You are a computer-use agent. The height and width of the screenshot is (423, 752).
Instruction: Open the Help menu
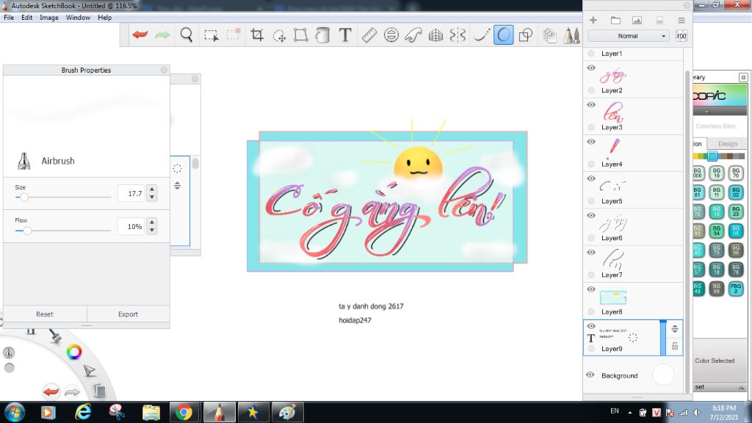[x=104, y=18]
